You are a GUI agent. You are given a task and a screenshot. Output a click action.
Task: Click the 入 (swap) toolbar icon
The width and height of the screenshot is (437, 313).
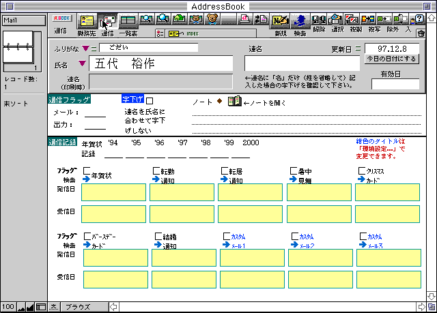(401, 20)
